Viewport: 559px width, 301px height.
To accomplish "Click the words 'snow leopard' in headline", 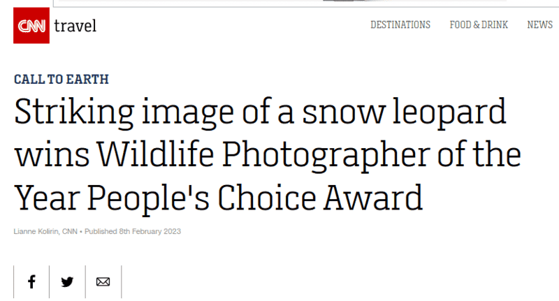I will (404, 115).
